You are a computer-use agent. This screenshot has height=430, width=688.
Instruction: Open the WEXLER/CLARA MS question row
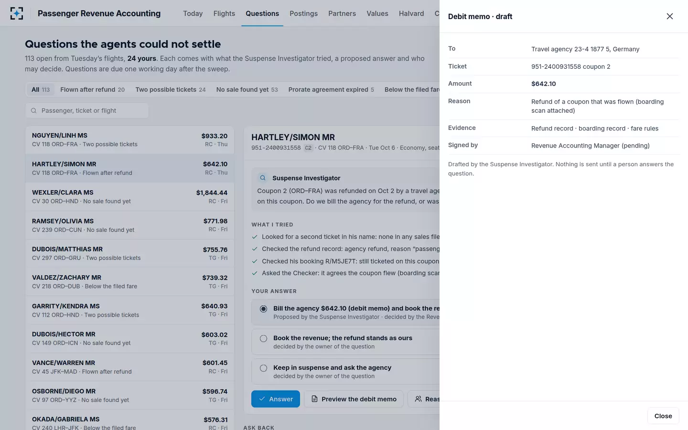(x=130, y=196)
